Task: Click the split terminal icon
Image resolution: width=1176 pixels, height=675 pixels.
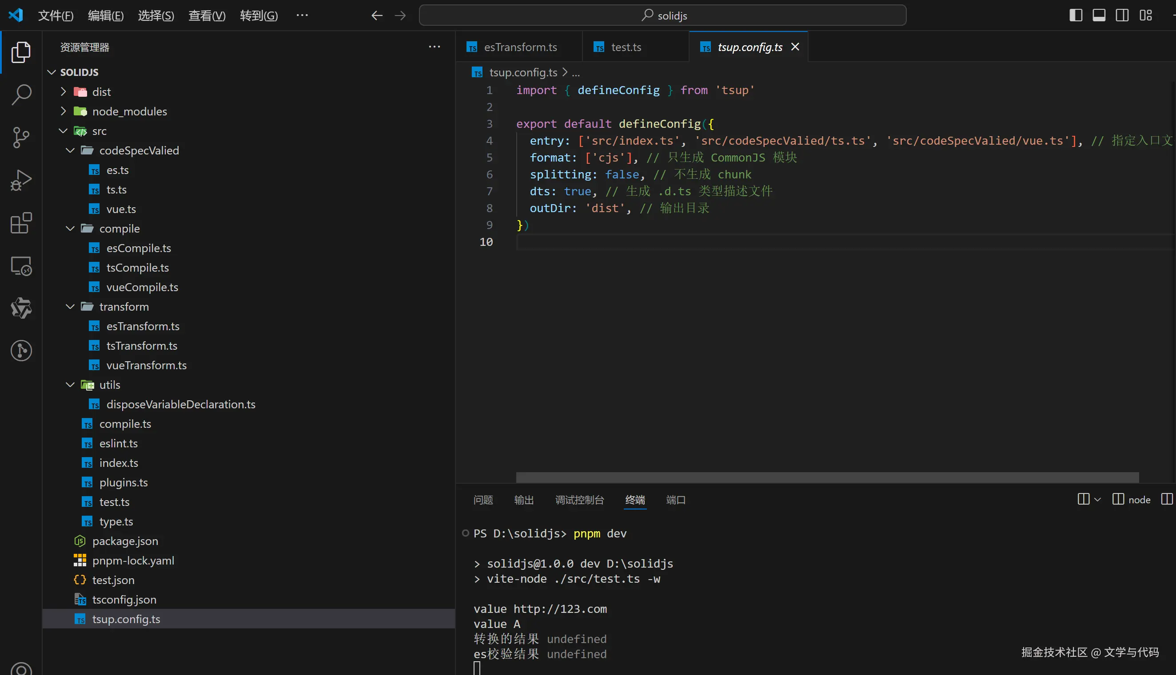Action: tap(1083, 499)
